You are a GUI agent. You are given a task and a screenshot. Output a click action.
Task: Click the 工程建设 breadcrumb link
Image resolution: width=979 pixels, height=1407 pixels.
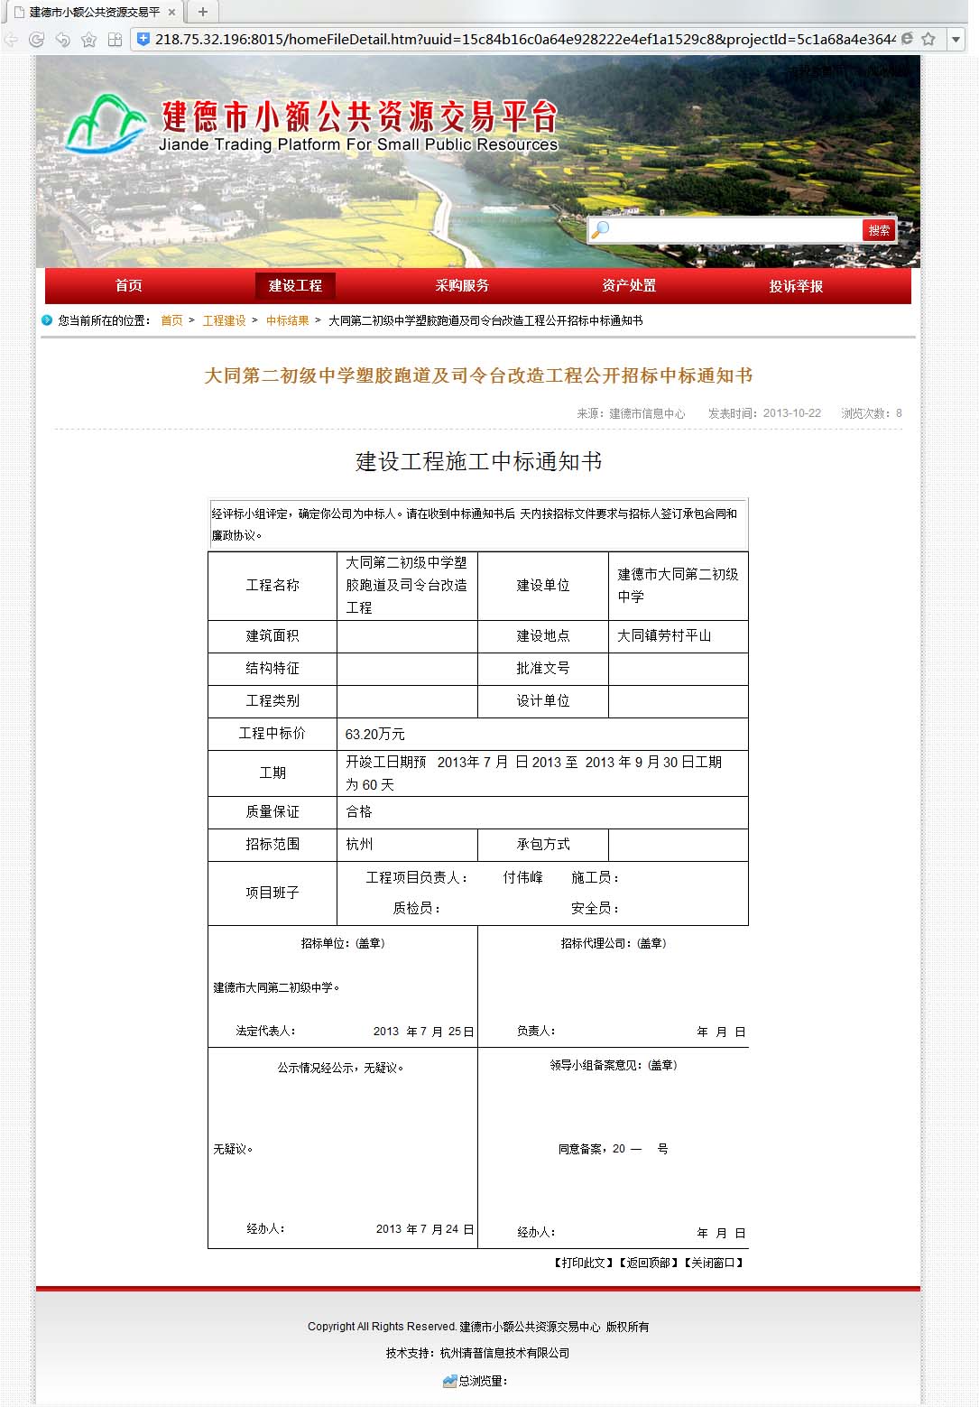coord(224,320)
